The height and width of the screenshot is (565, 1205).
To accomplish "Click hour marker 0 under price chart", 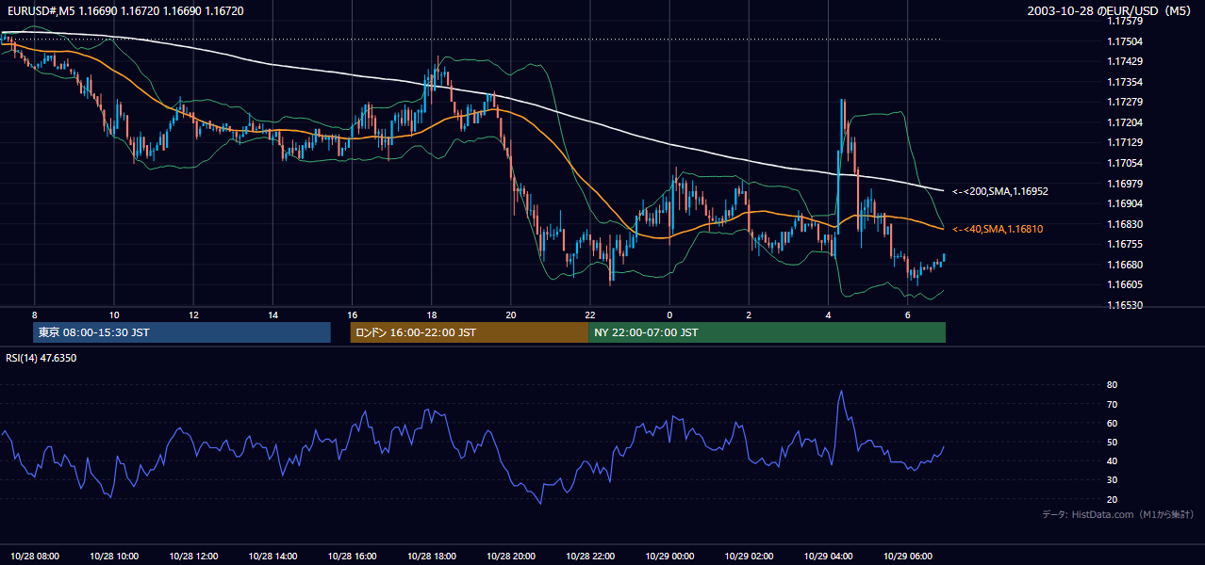I will pyautogui.click(x=669, y=315).
